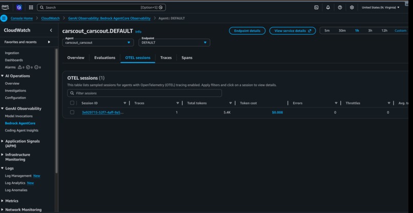Open the help question mark icon
This screenshot has width=413, height=213.
coord(340,8)
